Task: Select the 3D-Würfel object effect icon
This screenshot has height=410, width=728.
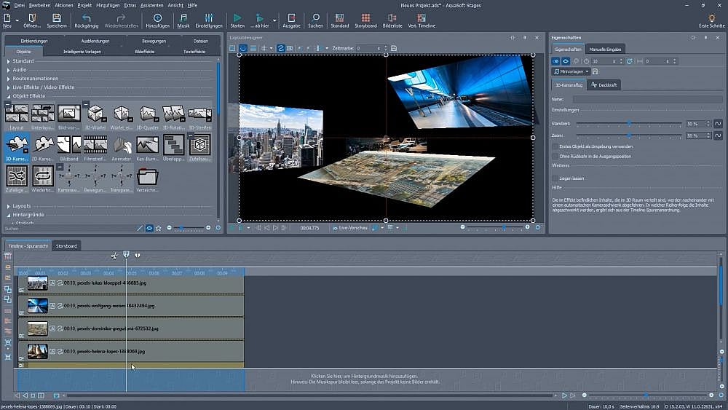Action: (96, 114)
